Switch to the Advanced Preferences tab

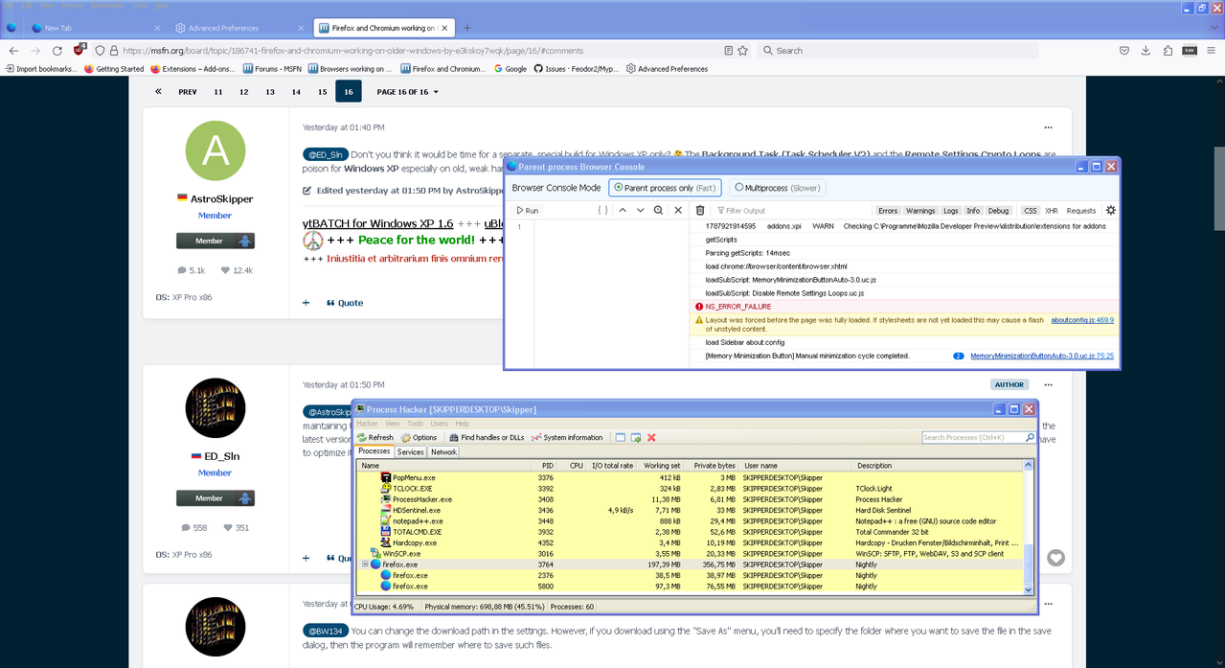(239, 28)
